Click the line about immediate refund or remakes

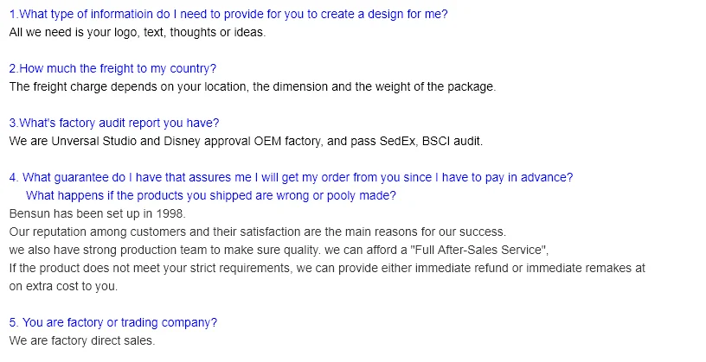(x=327, y=268)
